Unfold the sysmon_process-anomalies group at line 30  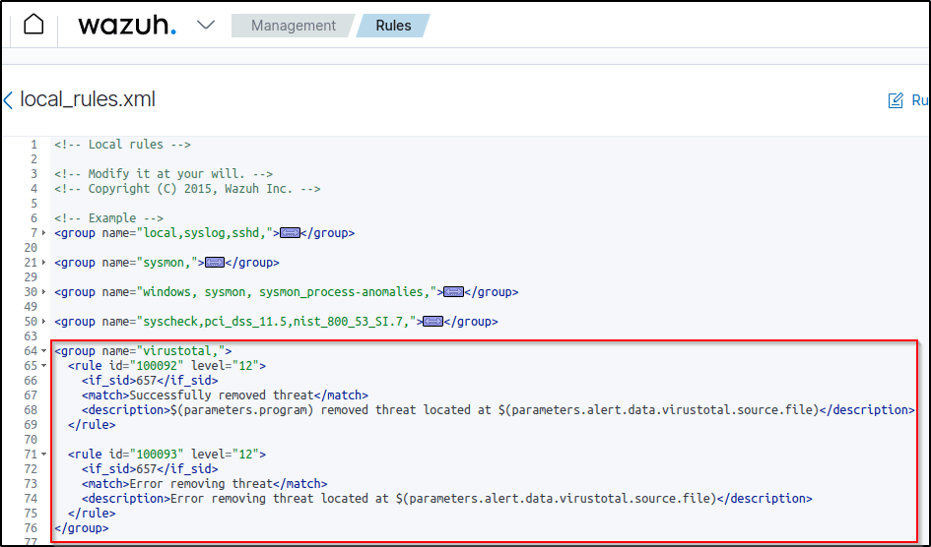click(44, 293)
